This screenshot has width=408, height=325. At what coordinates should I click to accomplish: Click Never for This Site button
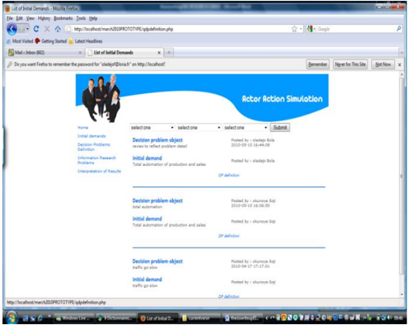tap(350, 64)
